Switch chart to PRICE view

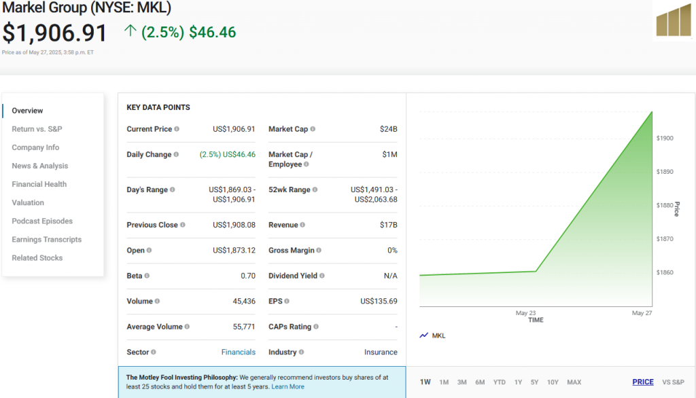pos(643,382)
